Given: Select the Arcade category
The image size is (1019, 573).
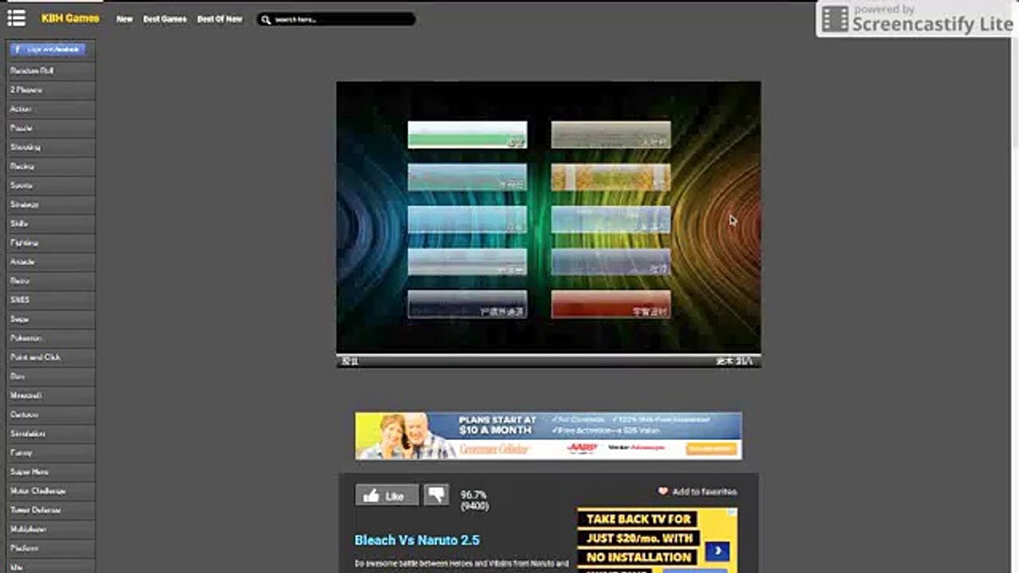Looking at the screenshot, I should 50,262.
